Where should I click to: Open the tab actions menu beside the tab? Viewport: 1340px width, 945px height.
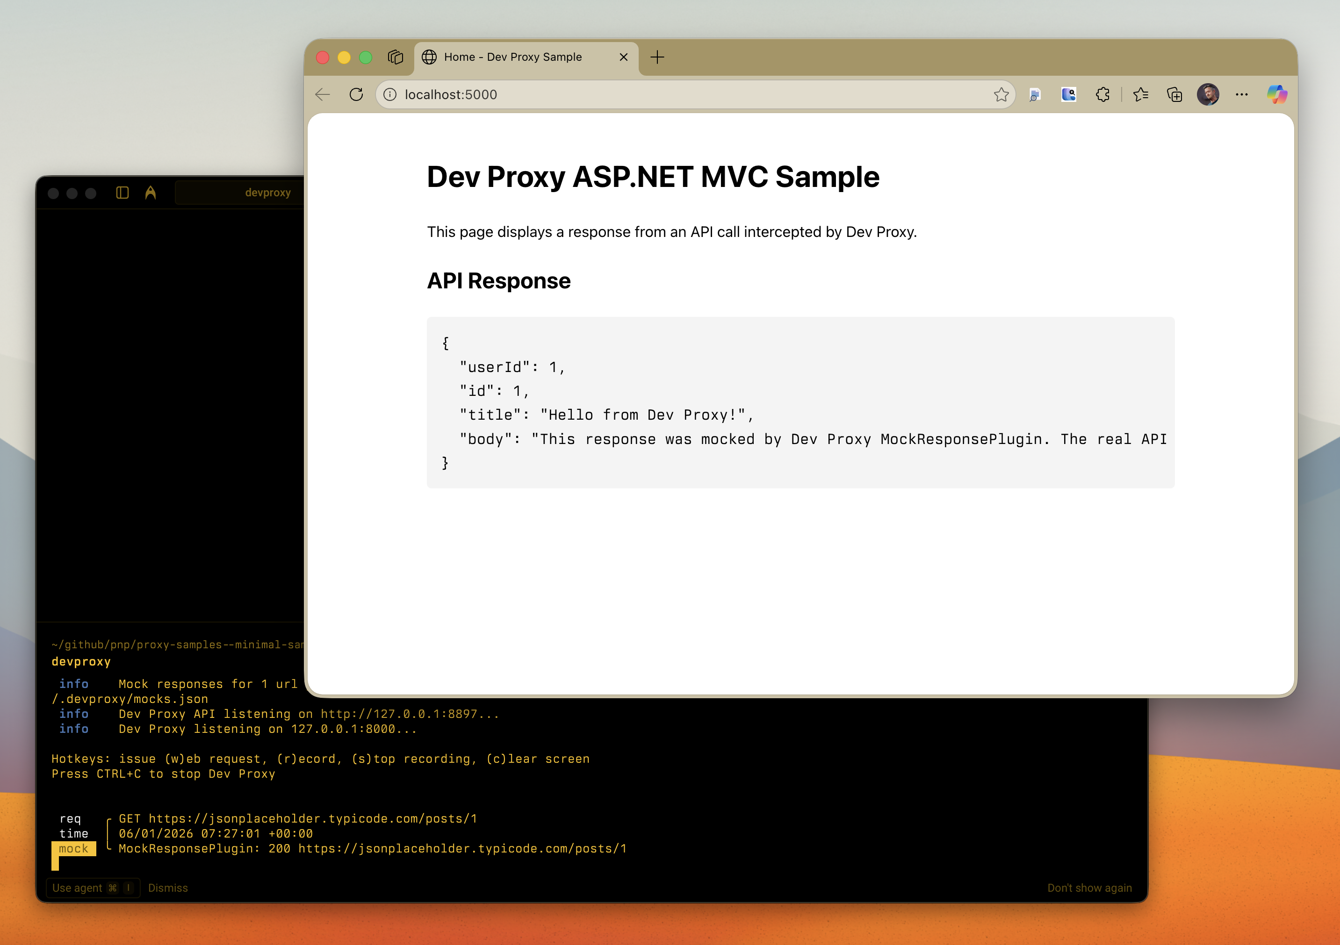(396, 57)
